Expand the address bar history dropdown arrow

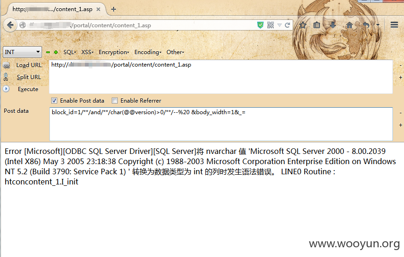(279, 25)
